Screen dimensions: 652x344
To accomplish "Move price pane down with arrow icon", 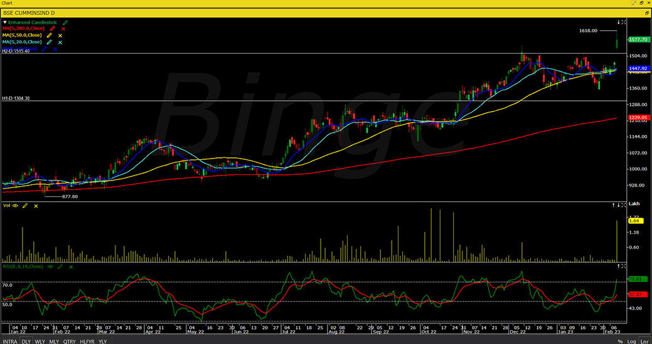I will tap(618, 22).
